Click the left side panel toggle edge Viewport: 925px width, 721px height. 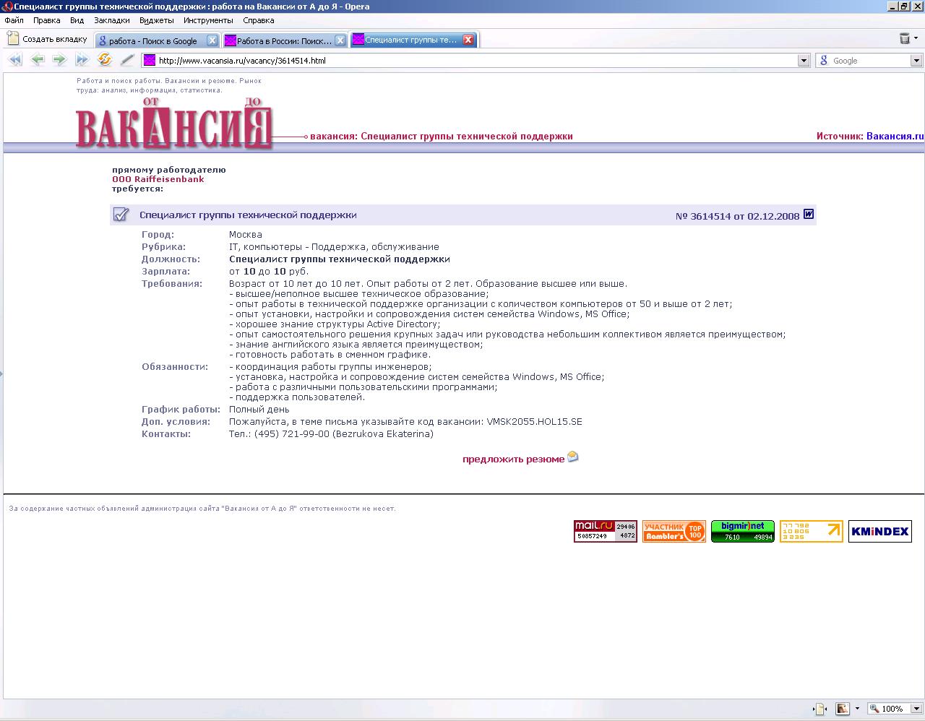tap(1, 374)
